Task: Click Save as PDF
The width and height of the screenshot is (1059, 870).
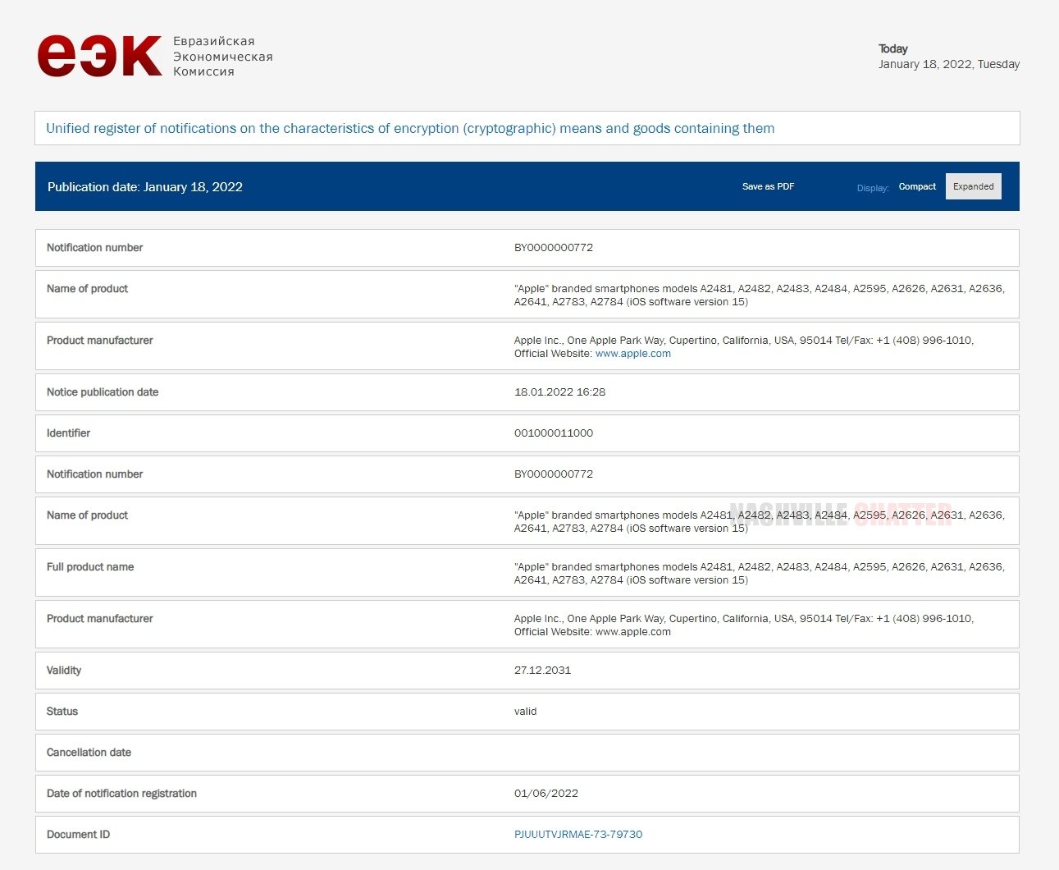Action: (768, 186)
